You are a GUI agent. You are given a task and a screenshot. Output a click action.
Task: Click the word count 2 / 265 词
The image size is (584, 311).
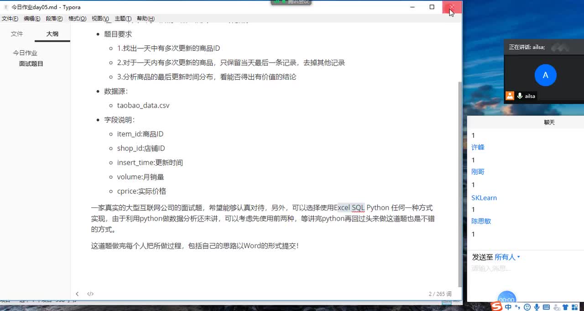tap(440, 294)
